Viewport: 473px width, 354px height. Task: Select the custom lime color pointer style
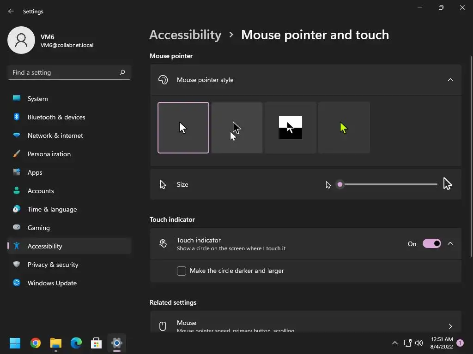click(x=344, y=128)
